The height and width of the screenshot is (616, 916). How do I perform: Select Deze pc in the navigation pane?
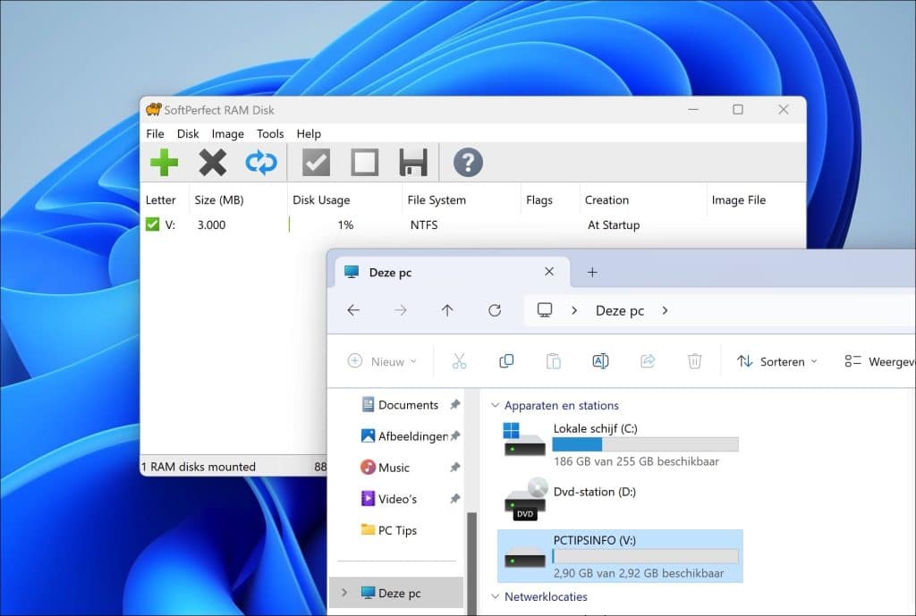[396, 594]
